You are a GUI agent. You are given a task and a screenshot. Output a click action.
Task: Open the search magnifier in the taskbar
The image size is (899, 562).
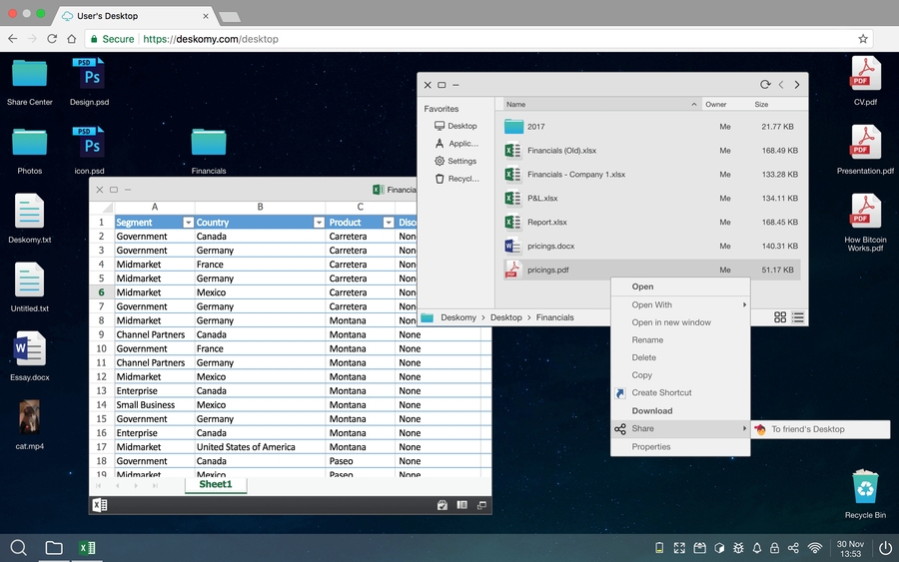[x=18, y=547]
